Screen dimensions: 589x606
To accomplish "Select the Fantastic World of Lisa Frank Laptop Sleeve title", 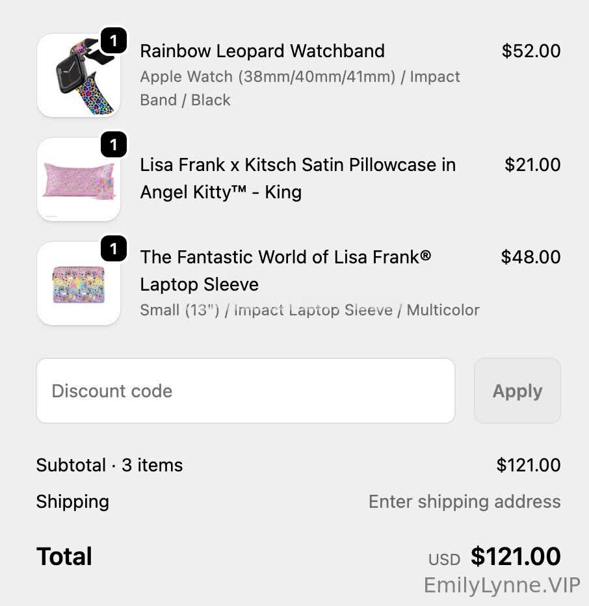I will pyautogui.click(x=285, y=270).
